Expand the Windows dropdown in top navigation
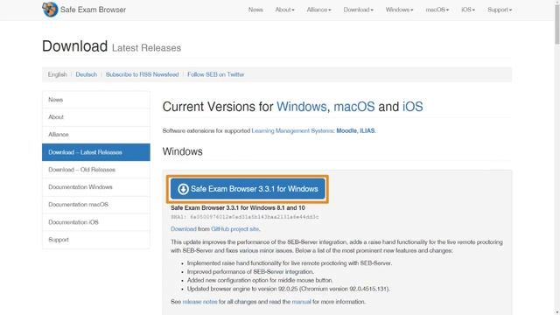The width and height of the screenshot is (560, 315). (x=399, y=10)
